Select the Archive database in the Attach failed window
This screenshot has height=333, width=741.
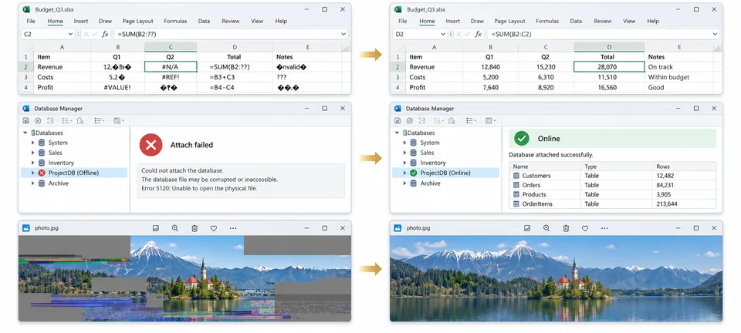point(58,183)
